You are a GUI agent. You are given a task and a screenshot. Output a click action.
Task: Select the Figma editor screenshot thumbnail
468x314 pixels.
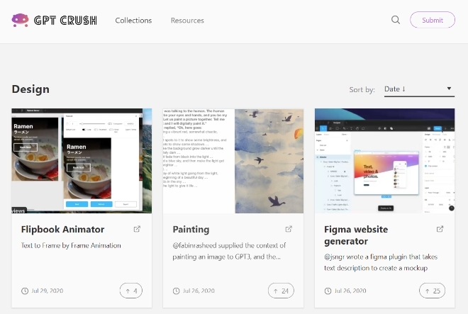click(385, 161)
